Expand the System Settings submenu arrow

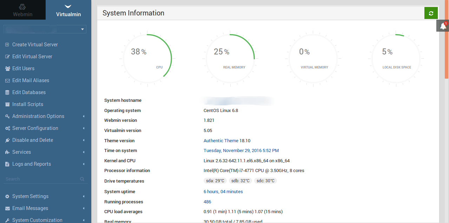tap(84, 196)
